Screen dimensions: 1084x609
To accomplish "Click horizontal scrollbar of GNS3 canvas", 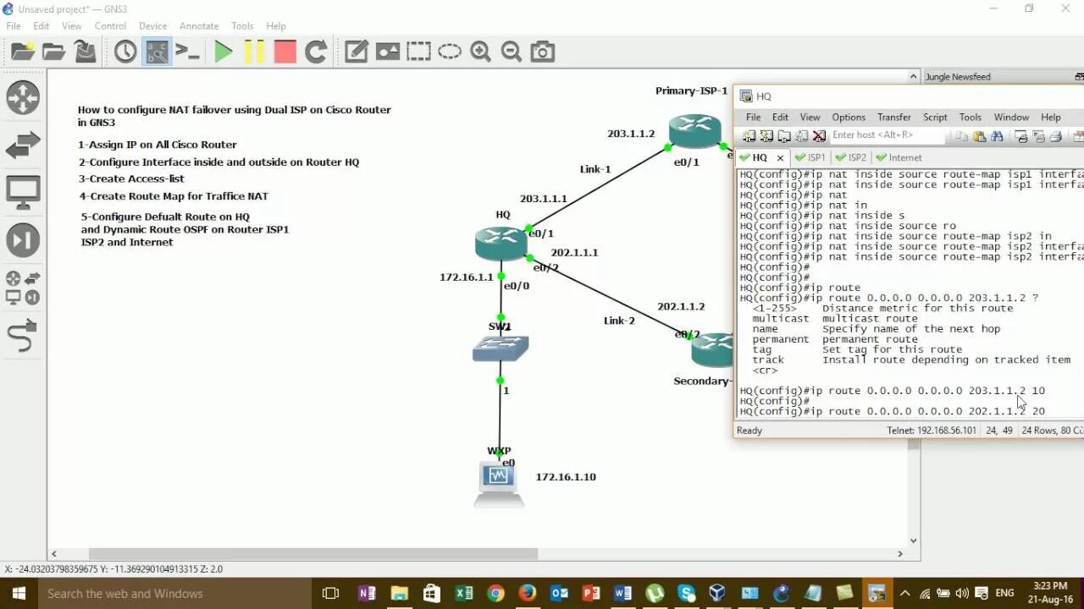I will tap(313, 554).
